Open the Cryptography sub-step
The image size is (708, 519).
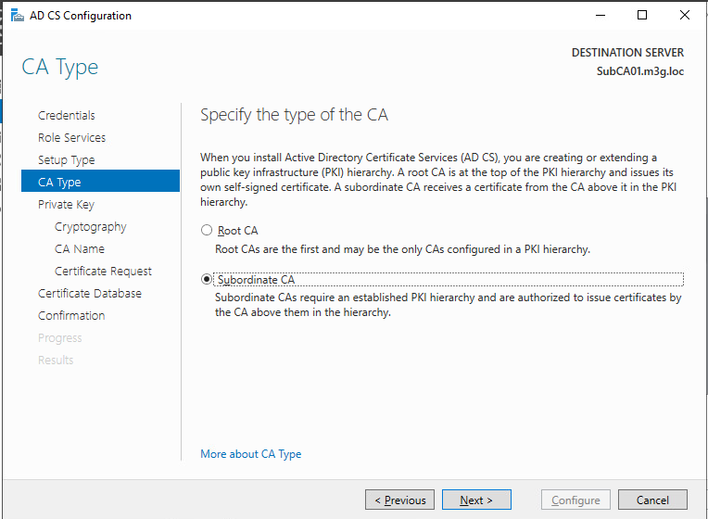click(x=90, y=227)
